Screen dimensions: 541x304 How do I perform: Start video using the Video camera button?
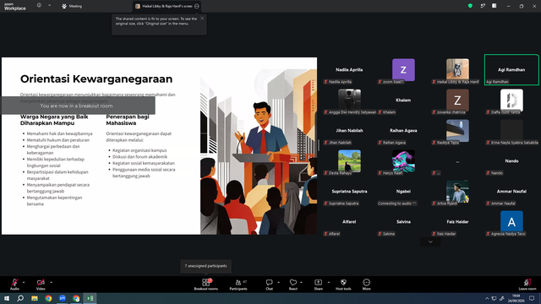click(x=41, y=285)
